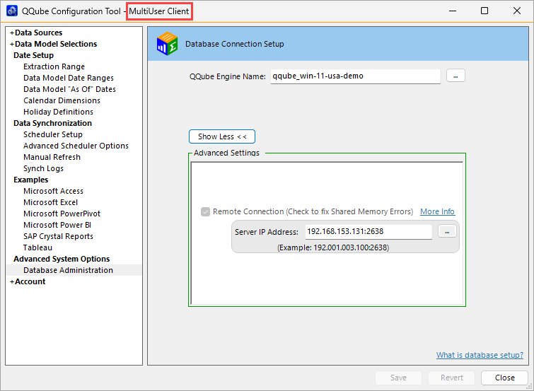534x391 pixels.
Task: Click into the Server IP Address field
Action: tap(368, 232)
